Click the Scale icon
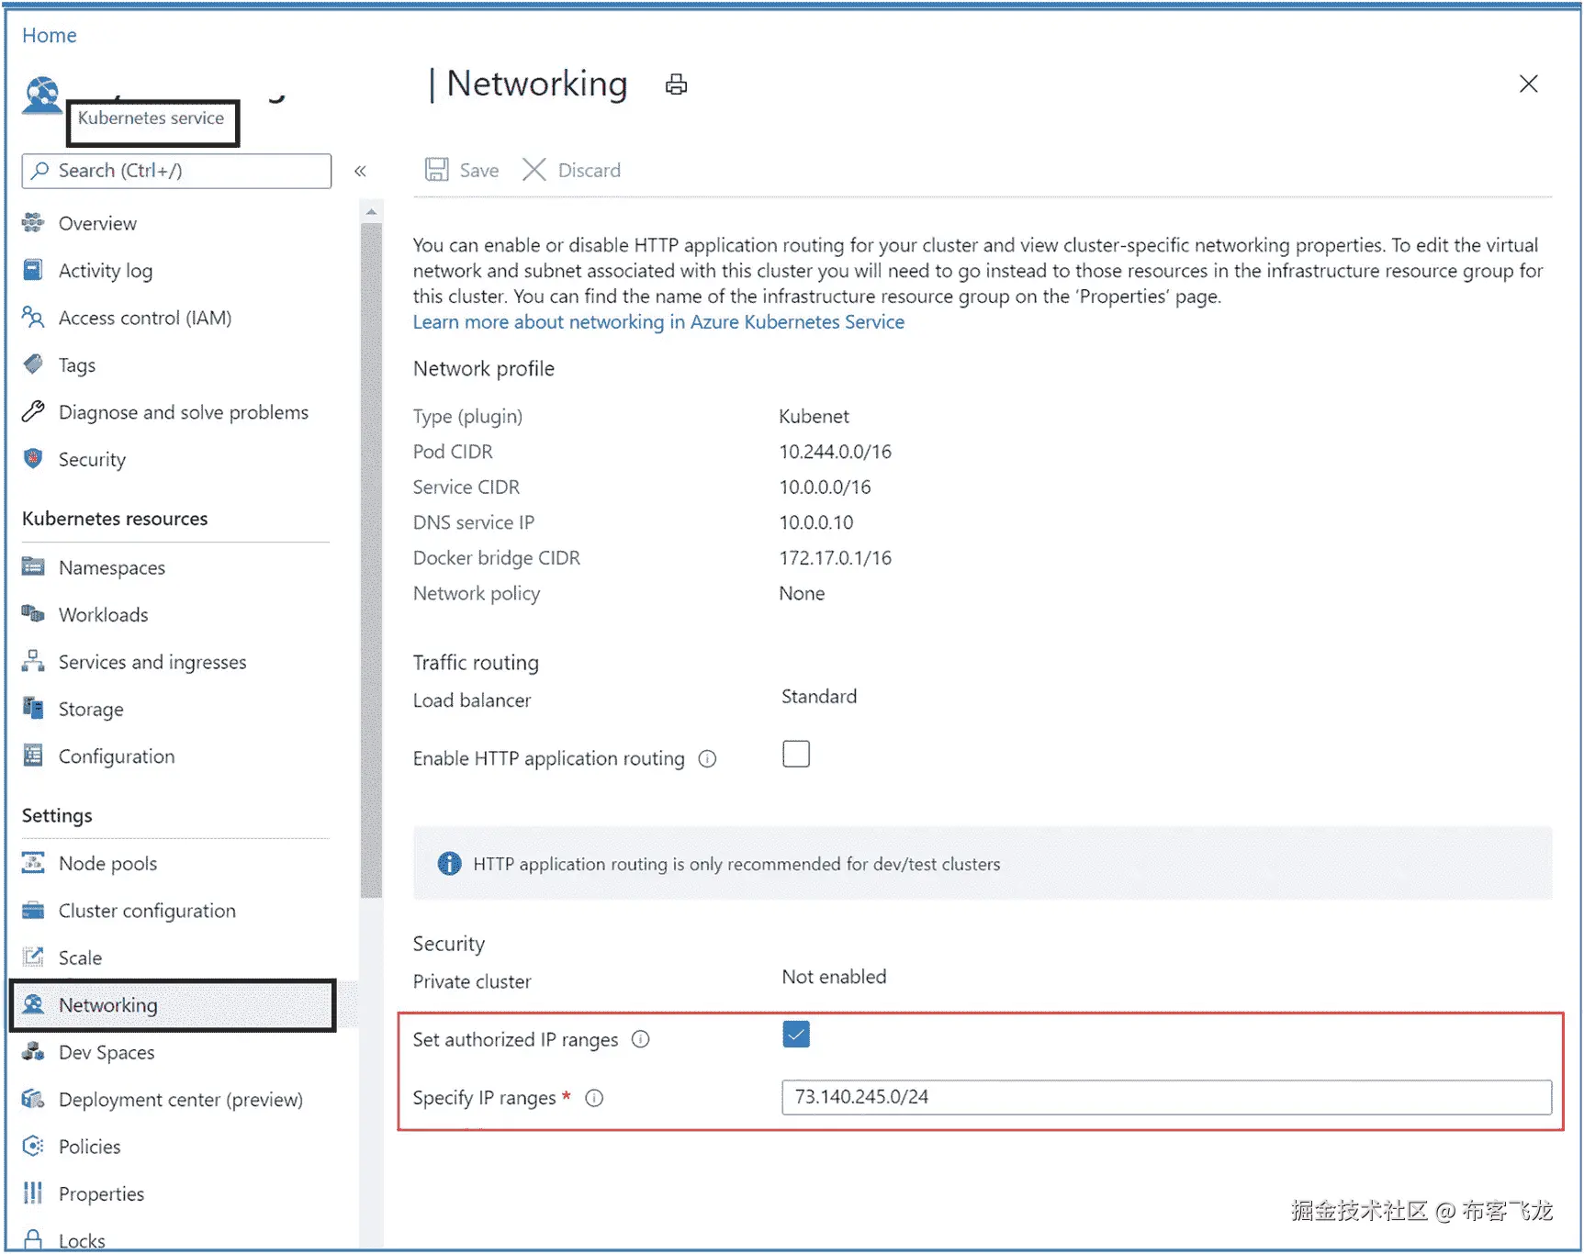The width and height of the screenshot is (1584, 1254). coord(33,957)
